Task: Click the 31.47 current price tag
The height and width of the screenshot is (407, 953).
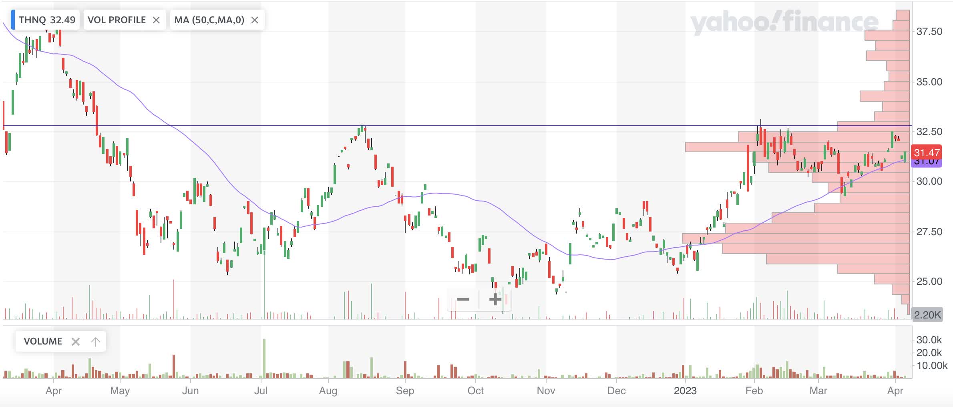Action: pos(927,153)
